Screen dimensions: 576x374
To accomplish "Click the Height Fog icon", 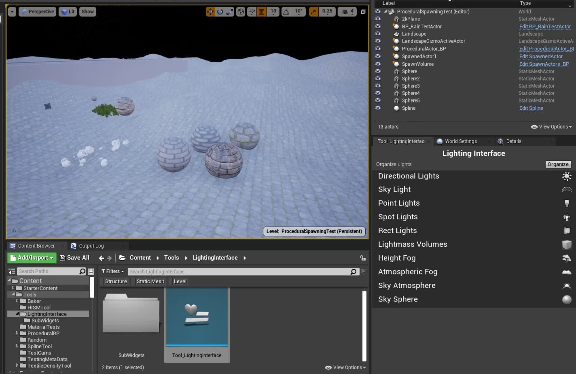I will point(567,258).
